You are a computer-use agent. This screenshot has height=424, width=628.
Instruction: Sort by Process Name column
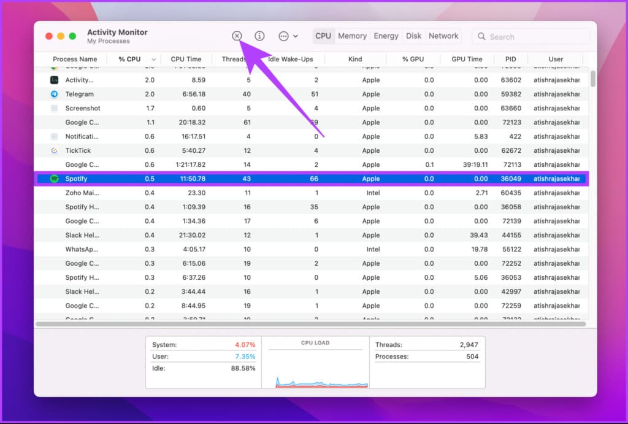[x=75, y=59]
